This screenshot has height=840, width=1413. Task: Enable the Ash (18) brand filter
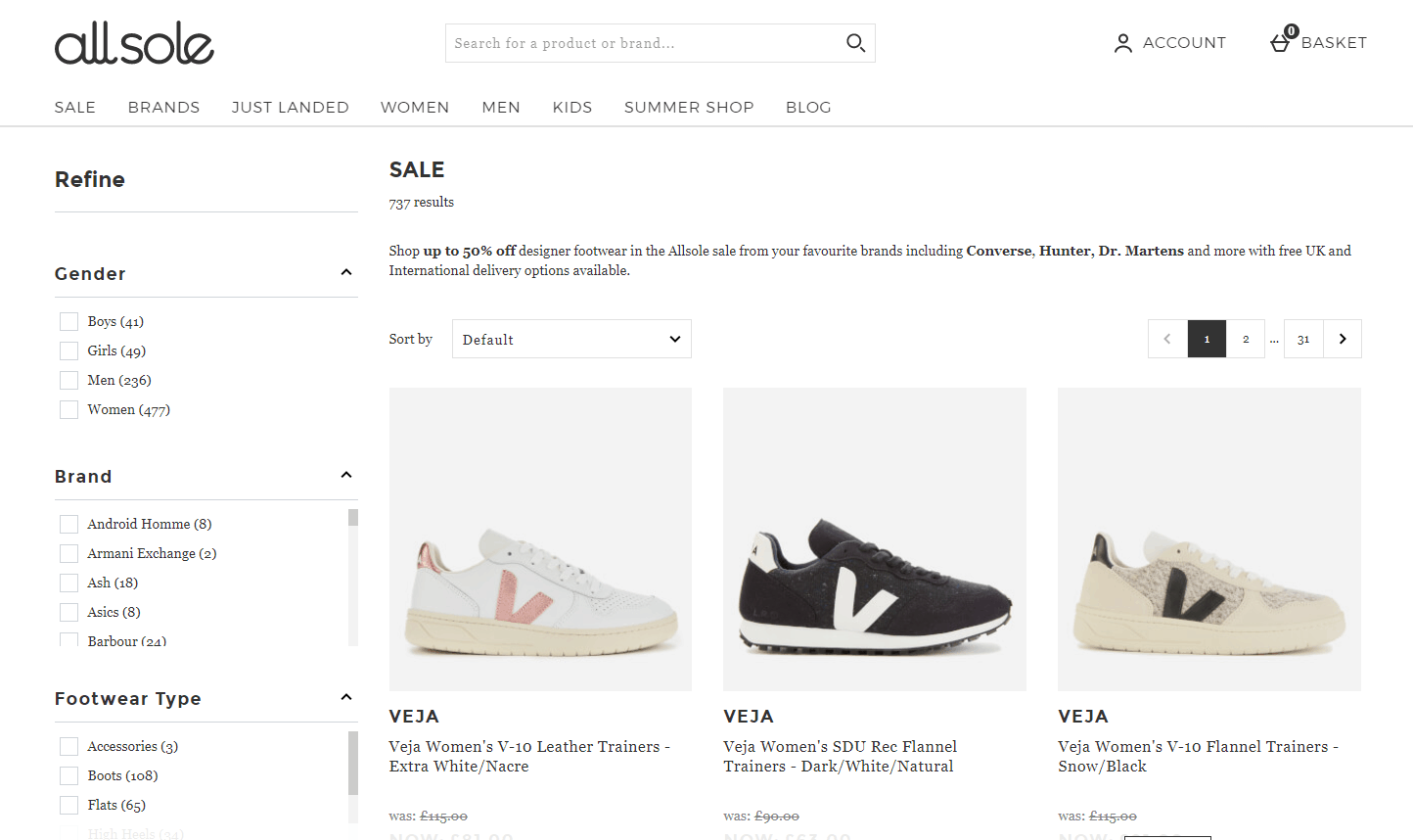point(68,583)
